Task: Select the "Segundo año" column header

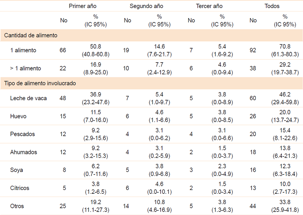Action: pos(146,6)
